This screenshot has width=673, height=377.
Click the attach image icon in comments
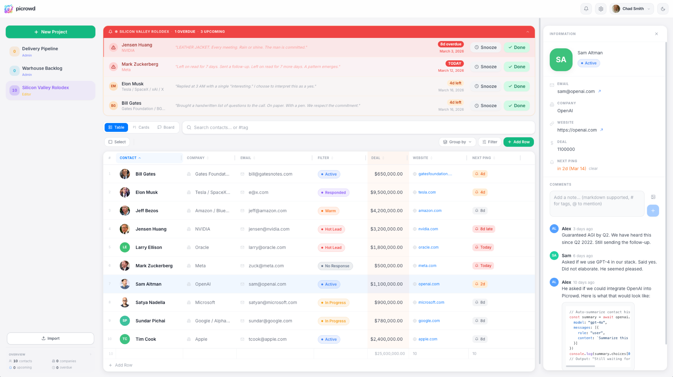(x=653, y=197)
